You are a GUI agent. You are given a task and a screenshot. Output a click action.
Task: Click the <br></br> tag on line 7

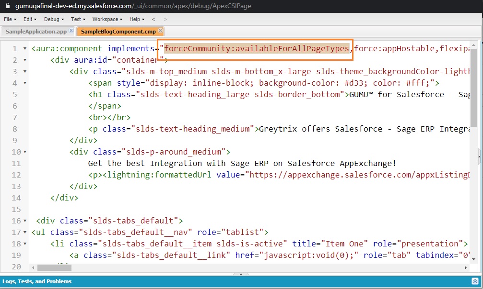coord(109,117)
